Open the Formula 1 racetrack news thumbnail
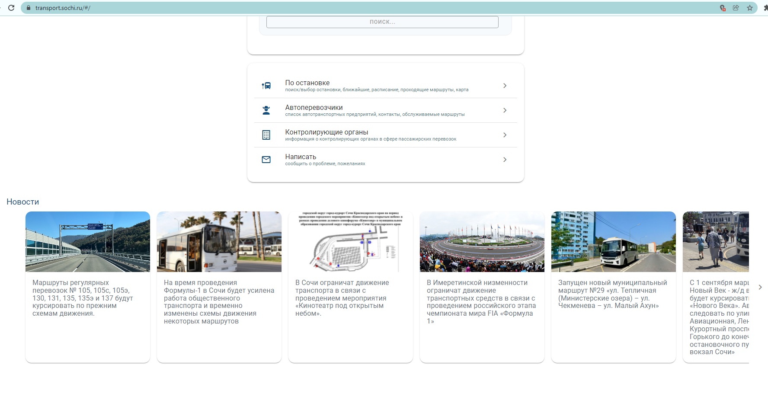 coord(482,242)
